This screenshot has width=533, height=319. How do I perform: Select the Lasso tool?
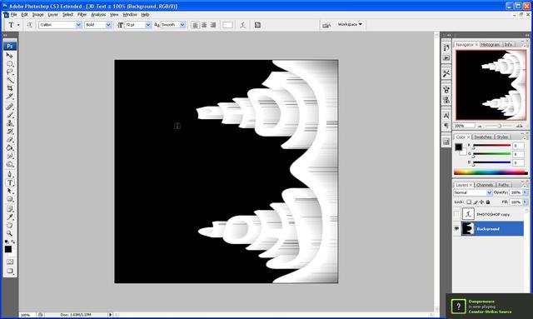pyautogui.click(x=10, y=72)
